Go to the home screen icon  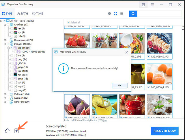[x=7, y=131]
